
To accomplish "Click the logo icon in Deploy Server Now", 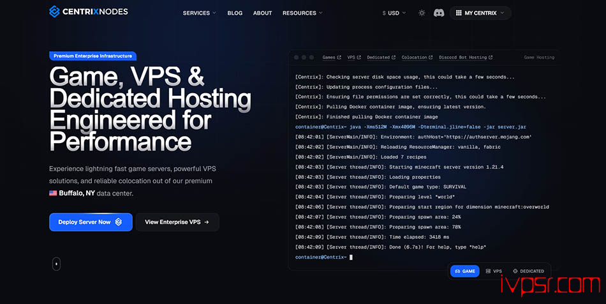I will (x=119, y=222).
